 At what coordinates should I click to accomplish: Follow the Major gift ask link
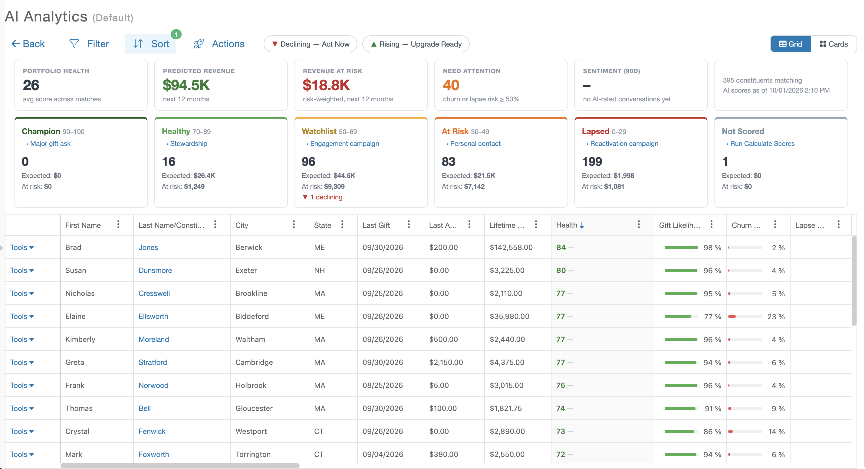[46, 143]
